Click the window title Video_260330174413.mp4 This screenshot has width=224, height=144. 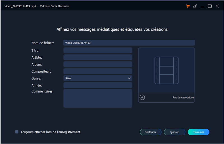pyautogui.click(x=20, y=6)
